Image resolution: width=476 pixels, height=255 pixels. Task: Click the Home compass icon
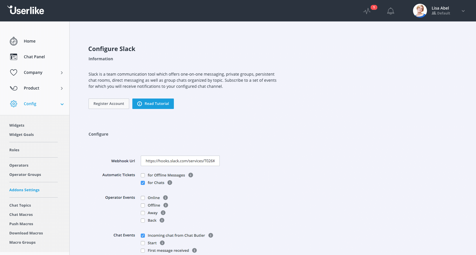(x=14, y=41)
